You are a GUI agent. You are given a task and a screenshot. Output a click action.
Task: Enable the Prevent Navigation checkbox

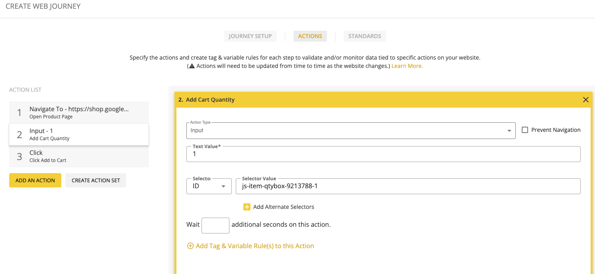pos(525,130)
